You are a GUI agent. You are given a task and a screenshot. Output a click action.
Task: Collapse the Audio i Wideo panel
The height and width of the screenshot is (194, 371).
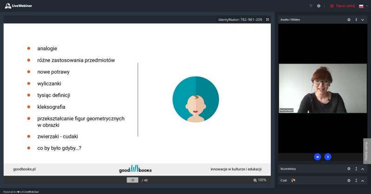coord(363,19)
